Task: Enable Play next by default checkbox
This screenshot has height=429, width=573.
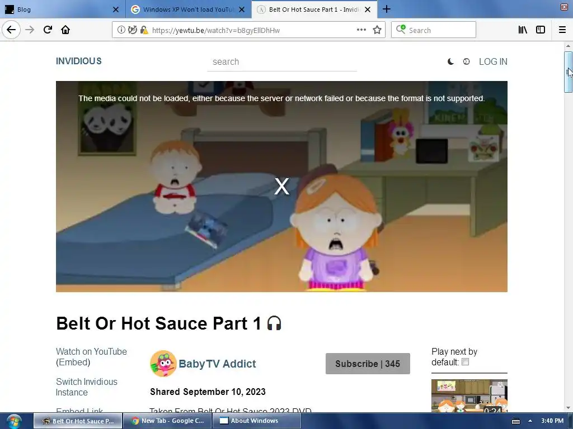Action: (x=465, y=362)
